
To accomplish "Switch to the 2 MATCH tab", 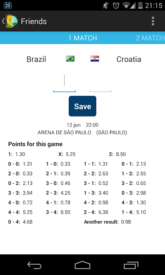I will point(151,38).
